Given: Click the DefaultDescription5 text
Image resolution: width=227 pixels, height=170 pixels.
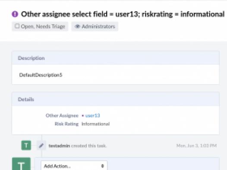Looking at the screenshot, I should click(41, 75).
